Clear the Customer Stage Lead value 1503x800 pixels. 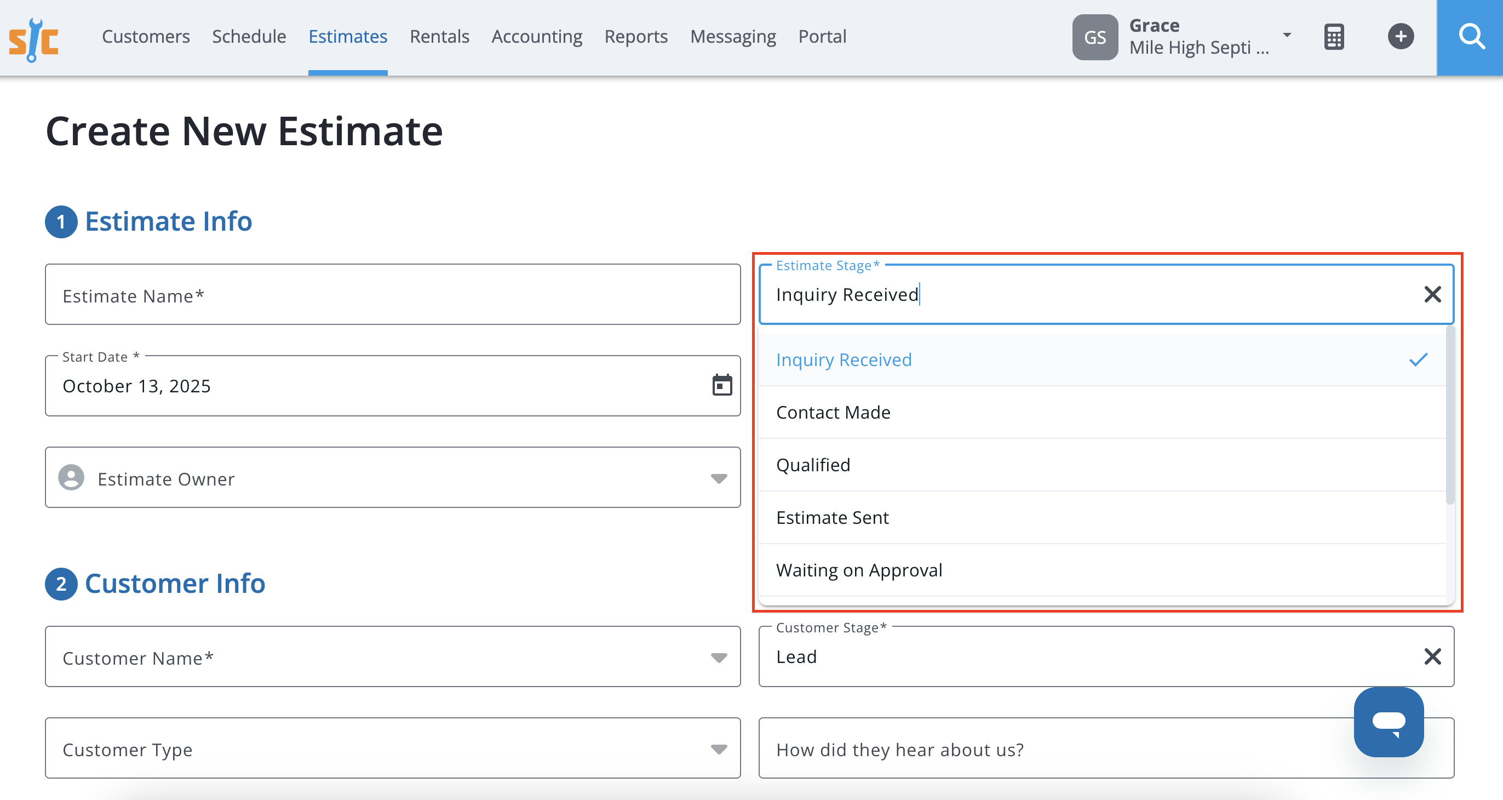(1432, 656)
